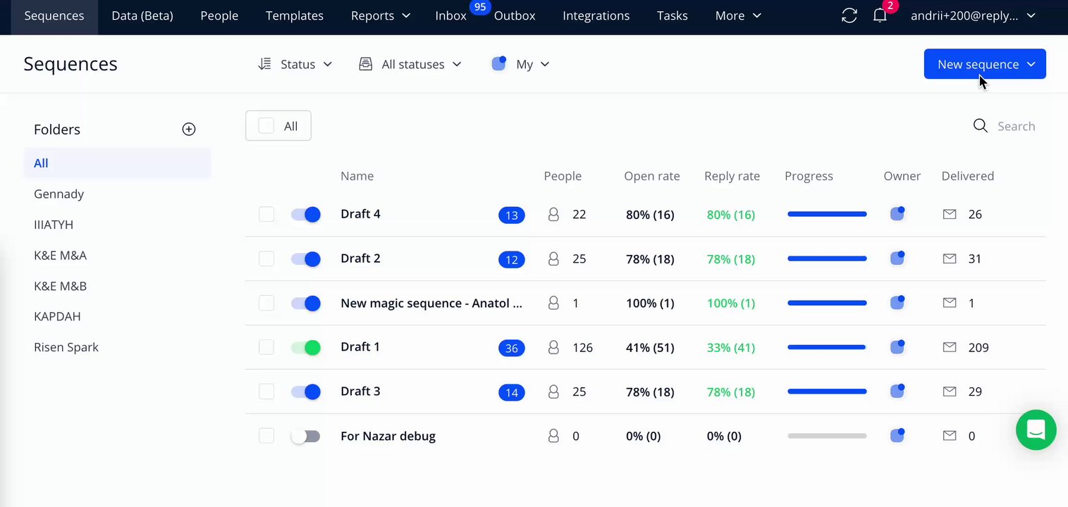This screenshot has height=507, width=1068.
Task: Click the delivered envelope icon in Draft 2 row
Action: click(x=950, y=258)
